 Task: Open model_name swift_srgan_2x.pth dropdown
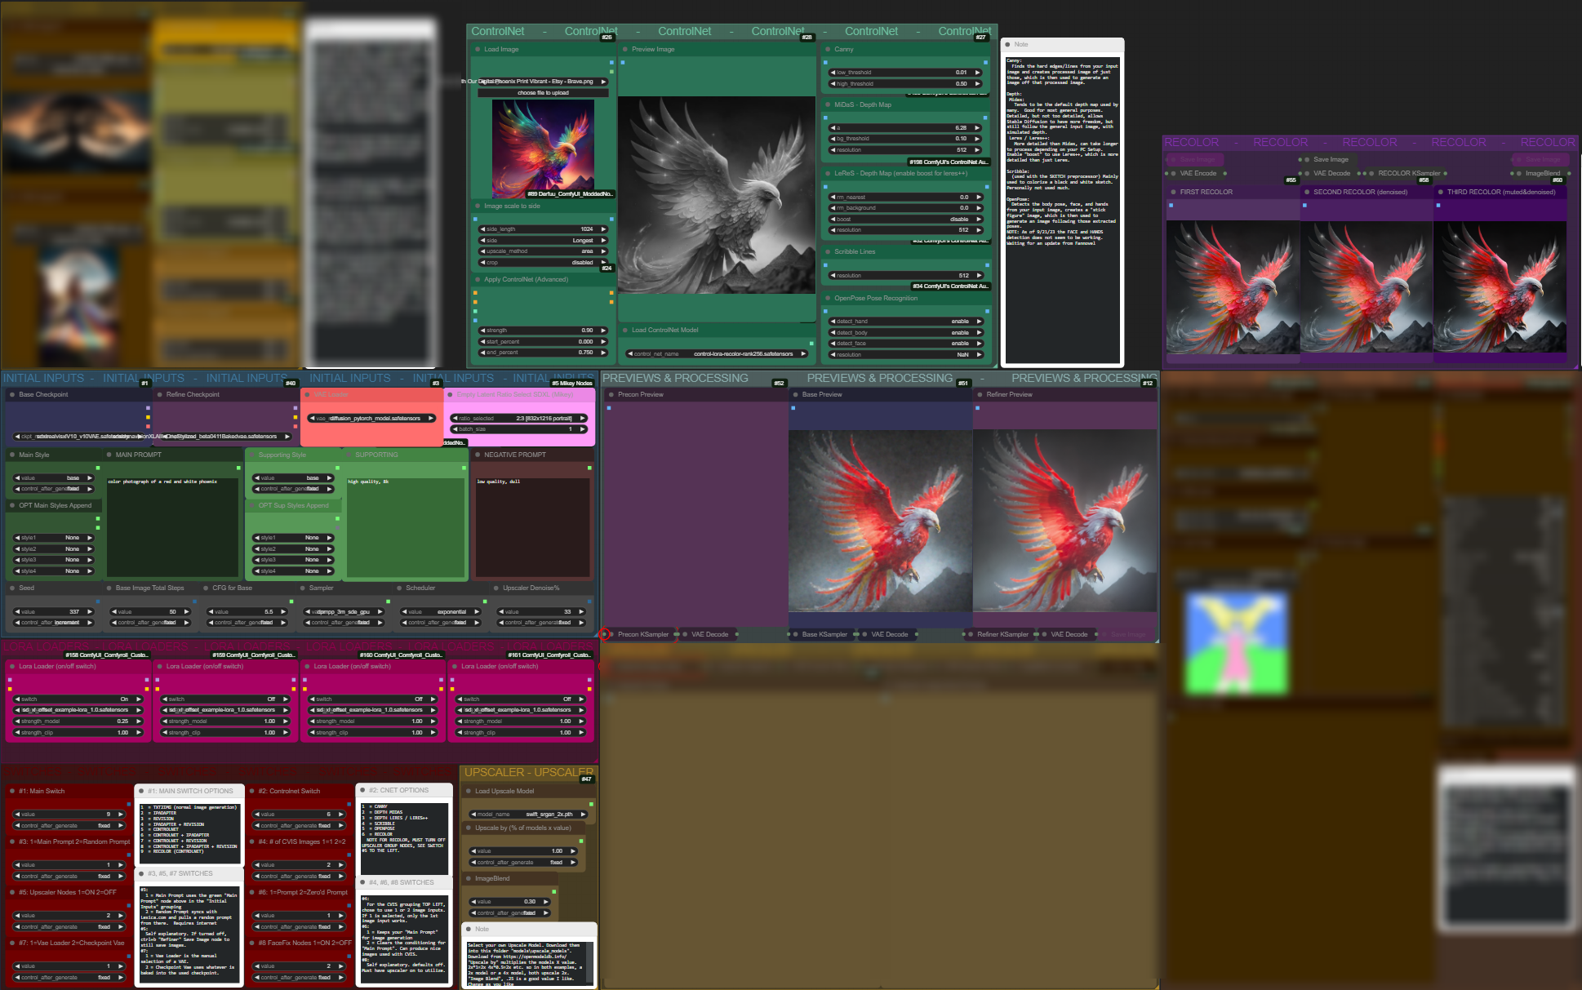[x=529, y=815]
